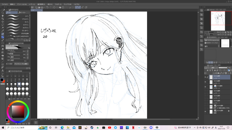Click the Fill bucket icon in command bar
The image size is (232, 130).
click(x=60, y=8)
